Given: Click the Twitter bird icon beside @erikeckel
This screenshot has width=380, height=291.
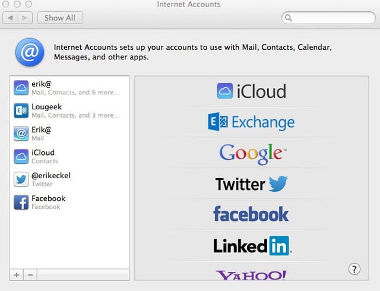Looking at the screenshot, I should click(21, 179).
